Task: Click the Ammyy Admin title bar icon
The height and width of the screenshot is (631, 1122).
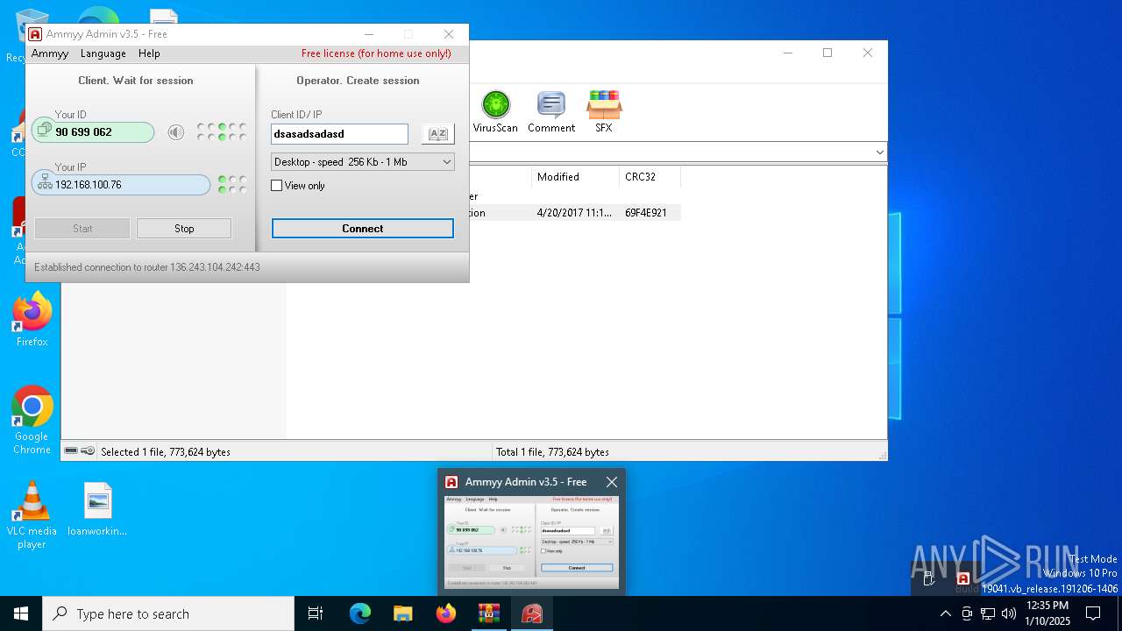Action: pyautogui.click(x=35, y=34)
